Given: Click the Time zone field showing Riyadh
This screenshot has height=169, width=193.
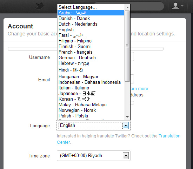Looking at the screenshot, I should pyautogui.click(x=94, y=156).
